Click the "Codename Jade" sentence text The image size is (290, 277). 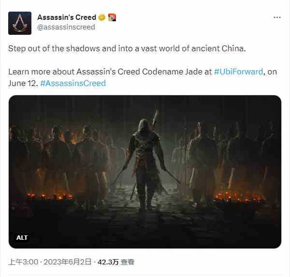[143, 77]
